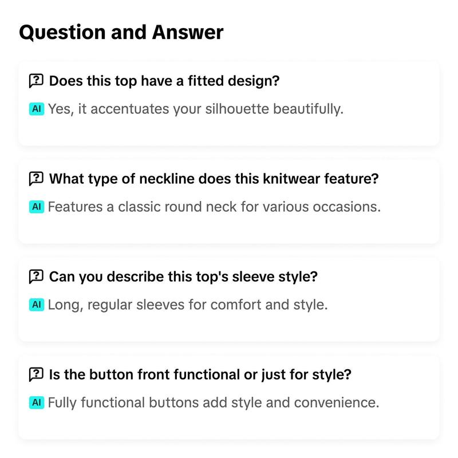
Task: Open 'Can you describe this top's sleeve style?'
Action: click(x=183, y=277)
